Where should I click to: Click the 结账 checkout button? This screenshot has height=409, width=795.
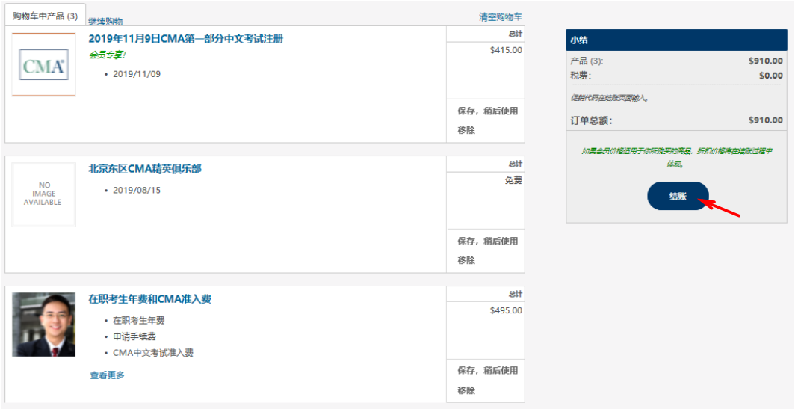[x=677, y=196]
